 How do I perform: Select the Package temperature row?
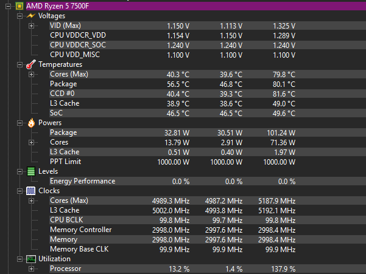[208, 84]
